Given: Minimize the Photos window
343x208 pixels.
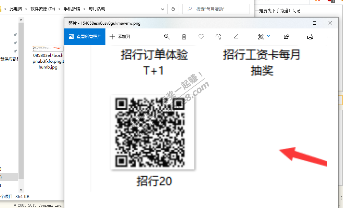Looking at the screenshot, I should coord(299,23).
